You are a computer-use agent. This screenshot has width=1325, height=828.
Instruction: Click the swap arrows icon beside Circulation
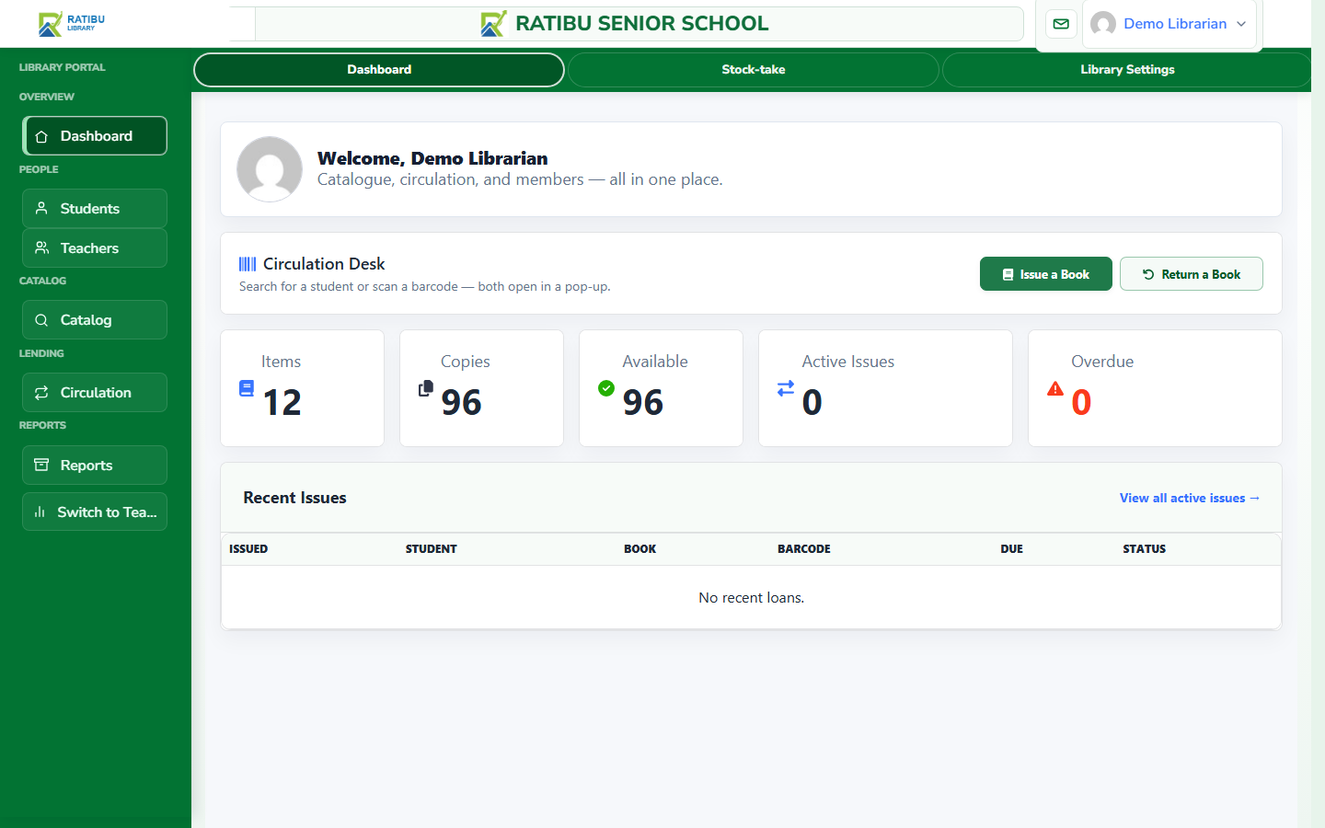coord(41,393)
